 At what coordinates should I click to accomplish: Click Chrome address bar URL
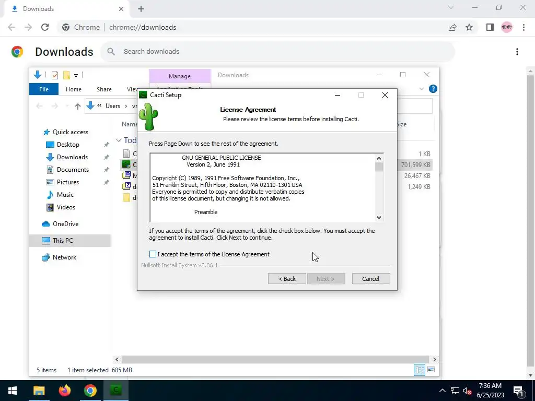pos(143,27)
